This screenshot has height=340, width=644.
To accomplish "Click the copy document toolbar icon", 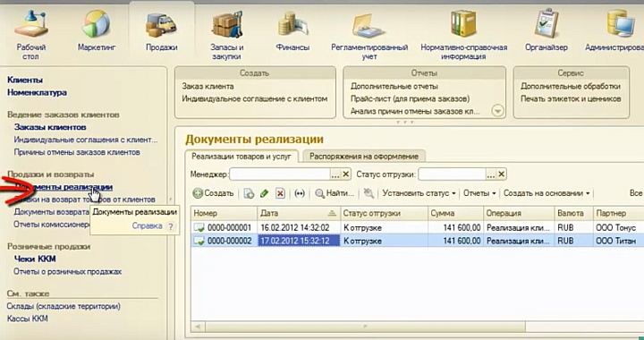I will (x=249, y=193).
